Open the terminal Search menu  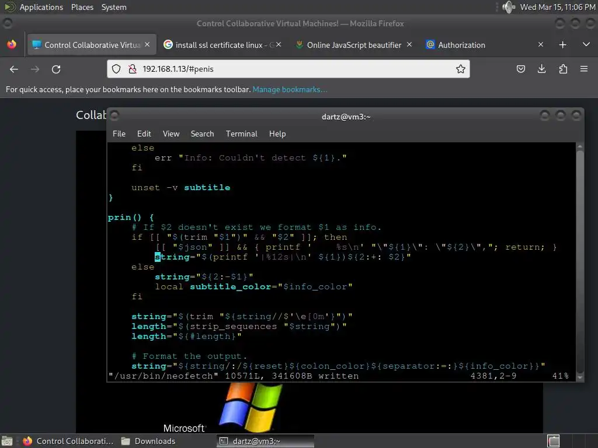(202, 134)
